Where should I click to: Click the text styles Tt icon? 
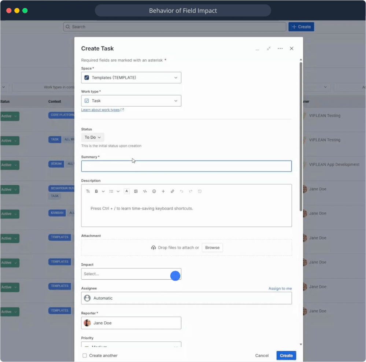88,191
